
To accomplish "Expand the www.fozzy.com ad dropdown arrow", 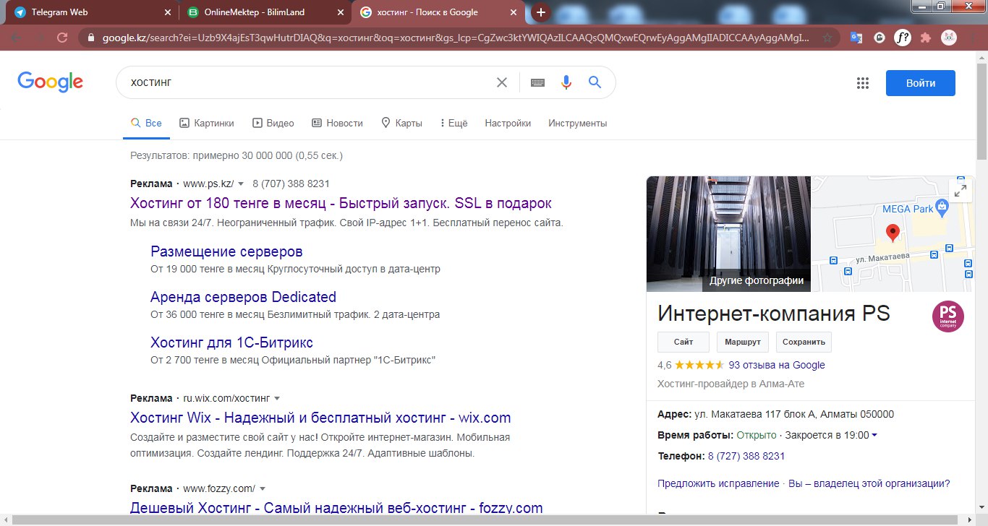I will point(262,488).
